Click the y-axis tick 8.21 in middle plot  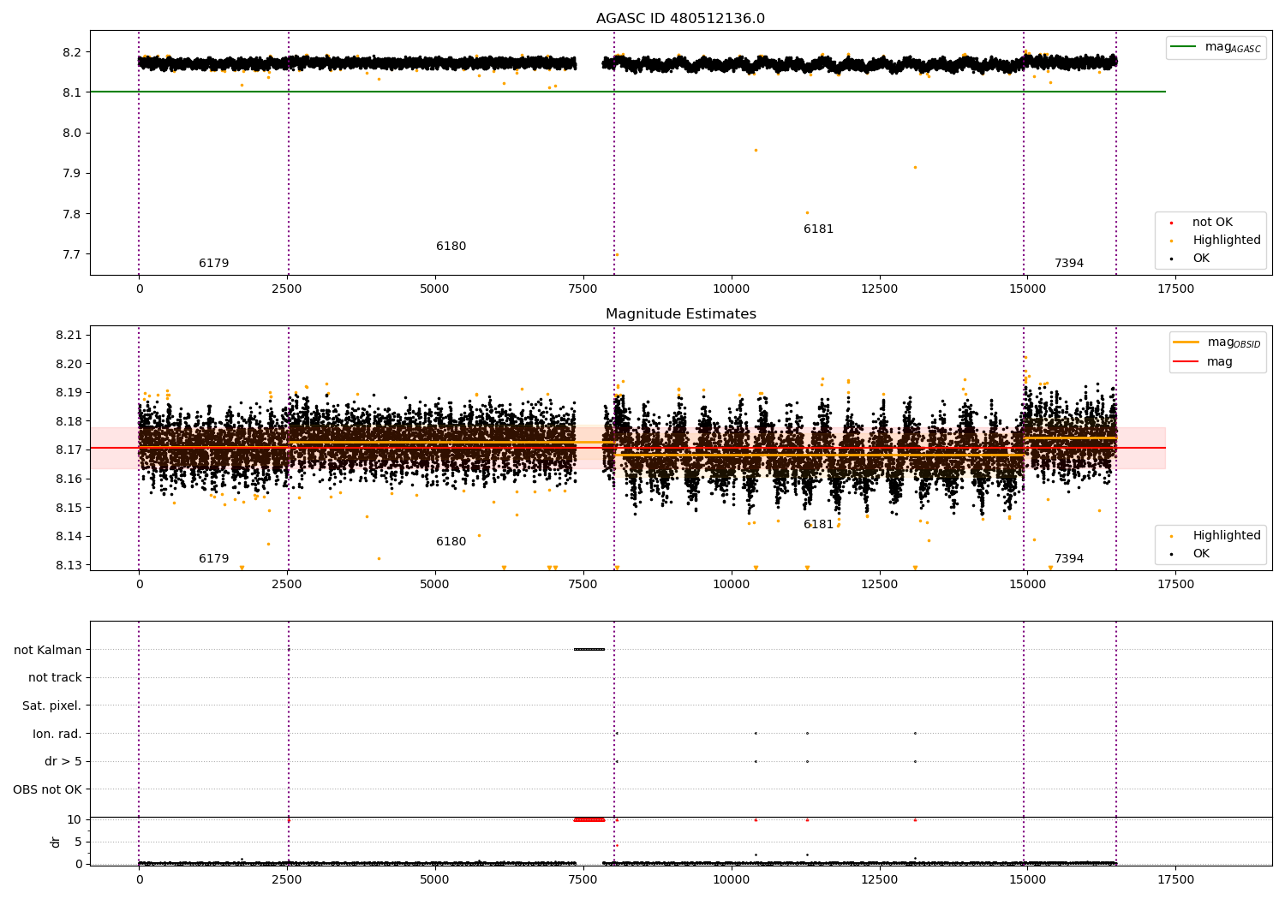coord(70,335)
